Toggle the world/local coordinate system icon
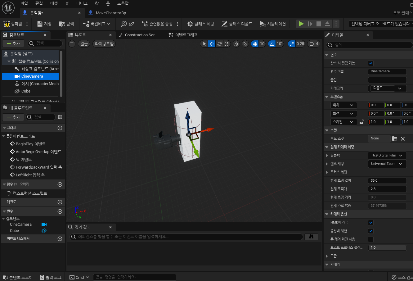This screenshot has width=413, height=281. pyautogui.click(x=236, y=44)
